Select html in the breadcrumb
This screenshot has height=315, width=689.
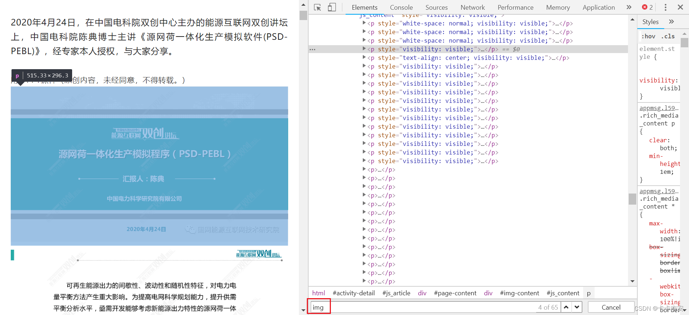pyautogui.click(x=319, y=293)
